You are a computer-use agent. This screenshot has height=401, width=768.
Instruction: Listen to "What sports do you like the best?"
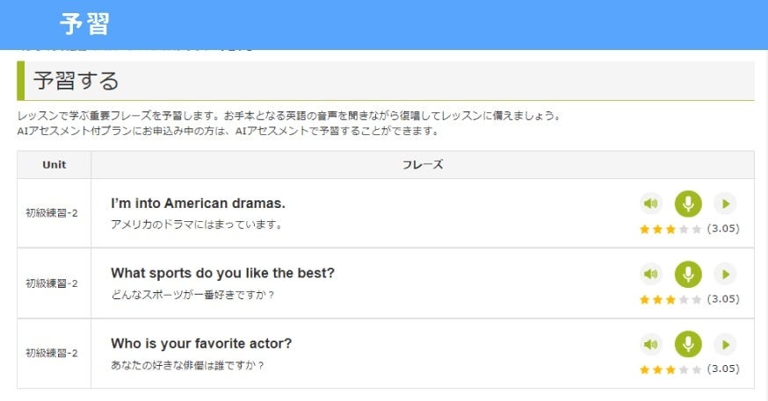(651, 275)
